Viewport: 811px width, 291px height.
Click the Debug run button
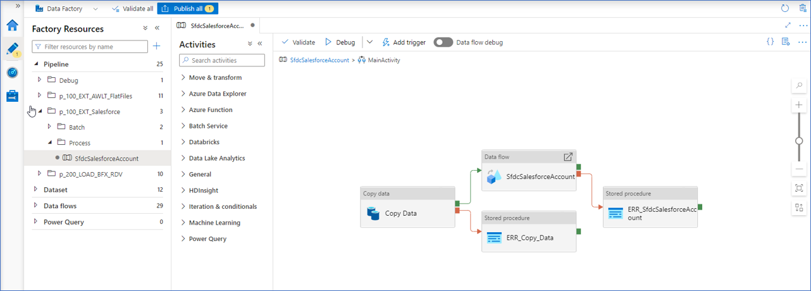pyautogui.click(x=340, y=42)
